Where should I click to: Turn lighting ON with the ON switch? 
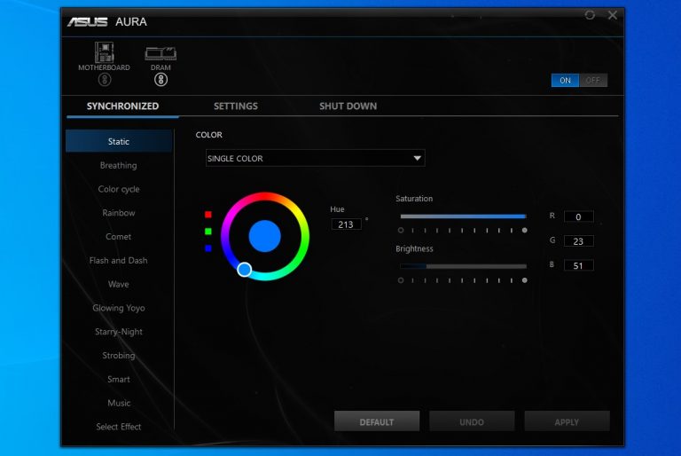(565, 81)
